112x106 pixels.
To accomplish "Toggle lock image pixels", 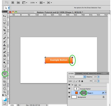I will coord(77,81).
